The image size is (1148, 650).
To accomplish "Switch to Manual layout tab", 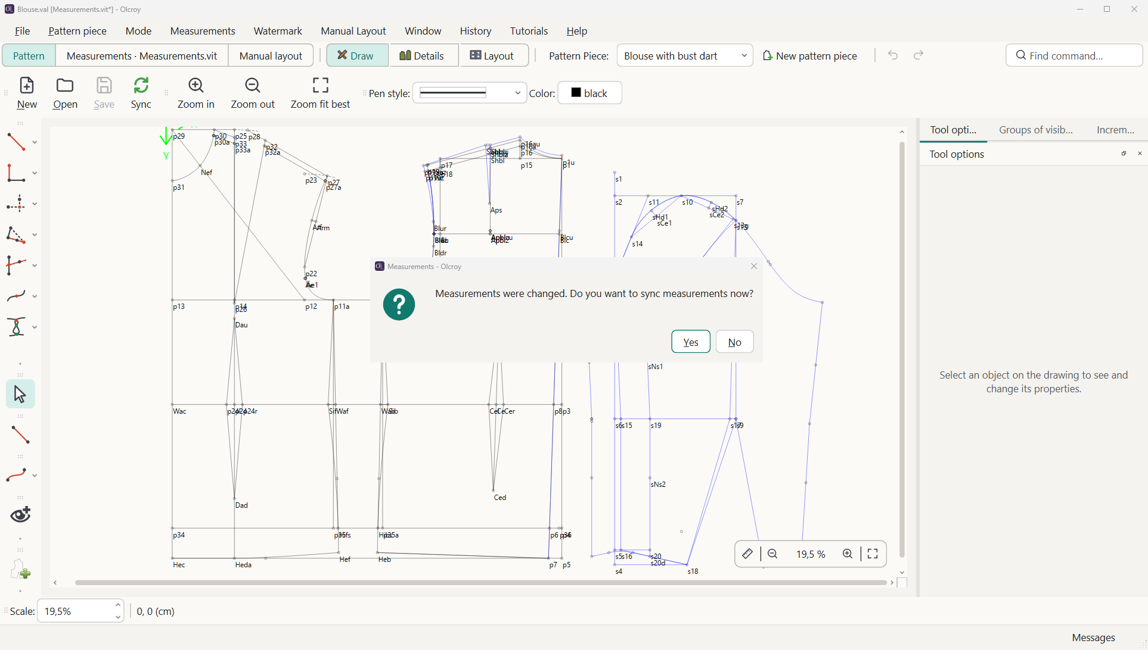I will (271, 55).
